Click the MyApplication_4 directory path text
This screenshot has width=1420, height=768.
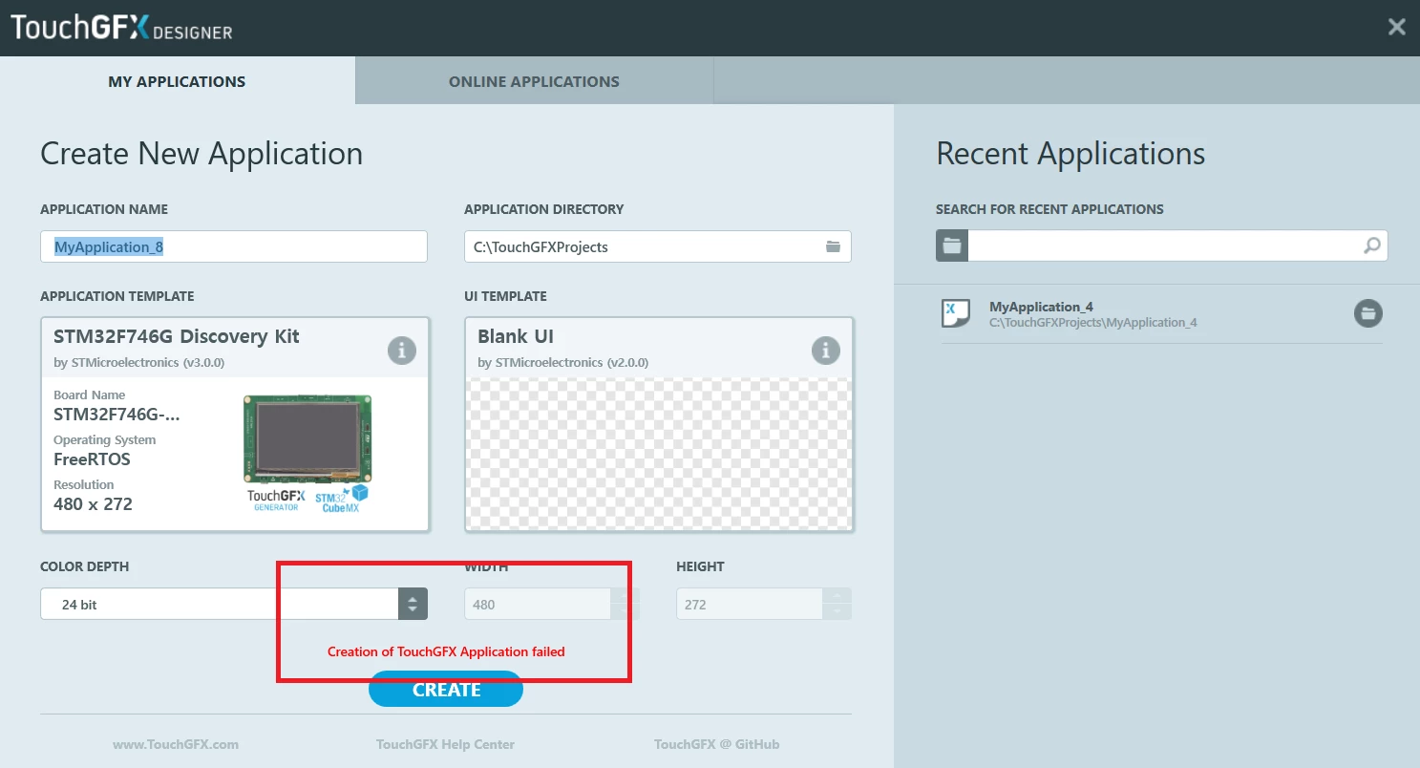pyautogui.click(x=1092, y=323)
